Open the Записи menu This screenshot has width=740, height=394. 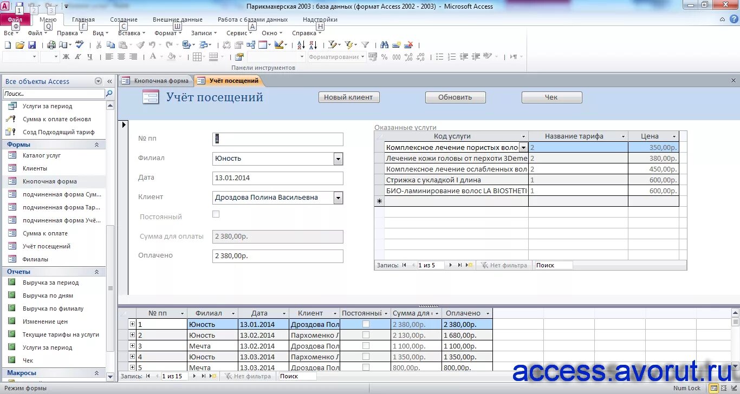pos(204,33)
